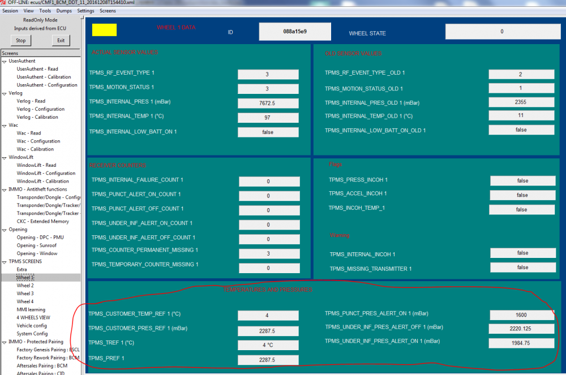Image resolution: width=566 pixels, height=375 pixels.
Task: Collapse the Opening tree arrow
Action: click(x=5, y=230)
